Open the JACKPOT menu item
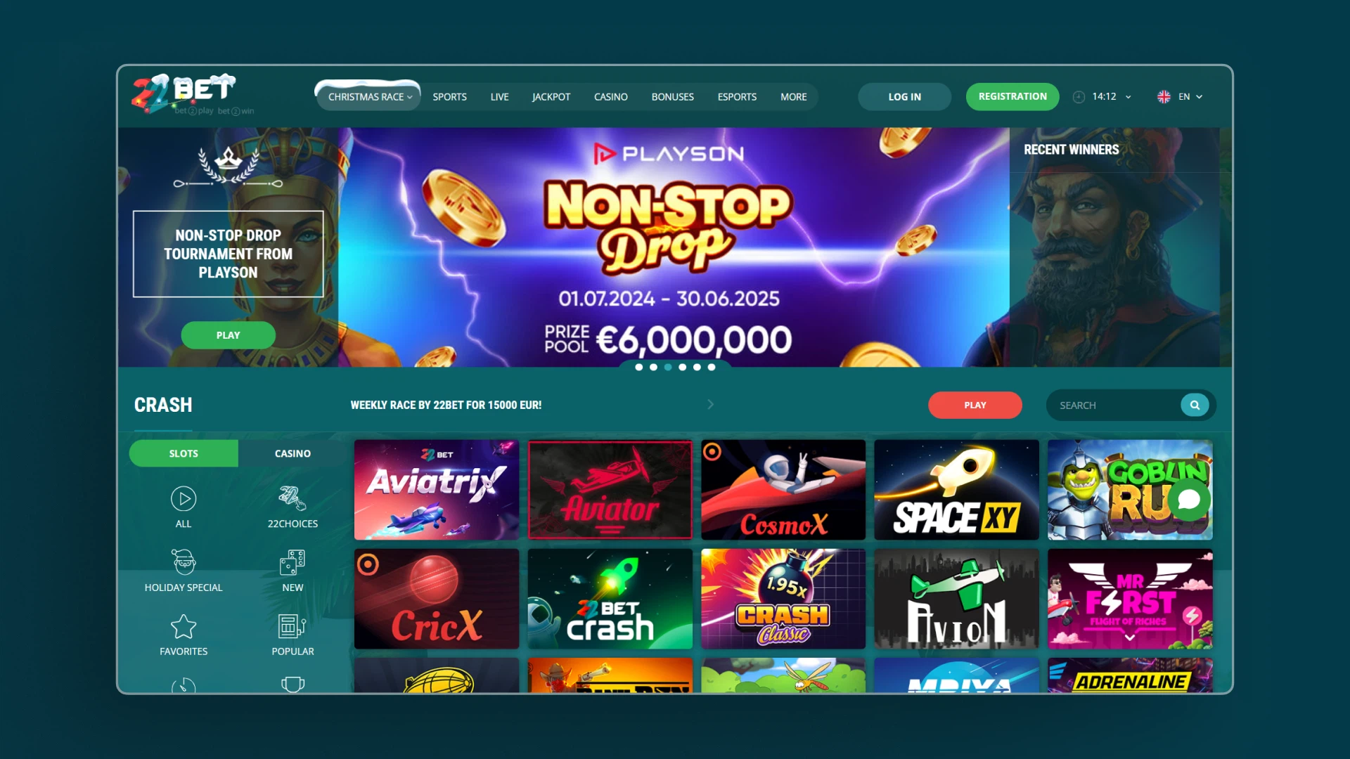1350x759 pixels. coord(551,97)
